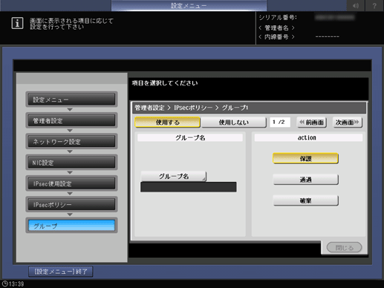Click the breadcrumb 管理者設定 > IPsecポリシー > グループ1
Image resolution: width=384 pixels, height=288 pixels.
pyautogui.click(x=192, y=108)
